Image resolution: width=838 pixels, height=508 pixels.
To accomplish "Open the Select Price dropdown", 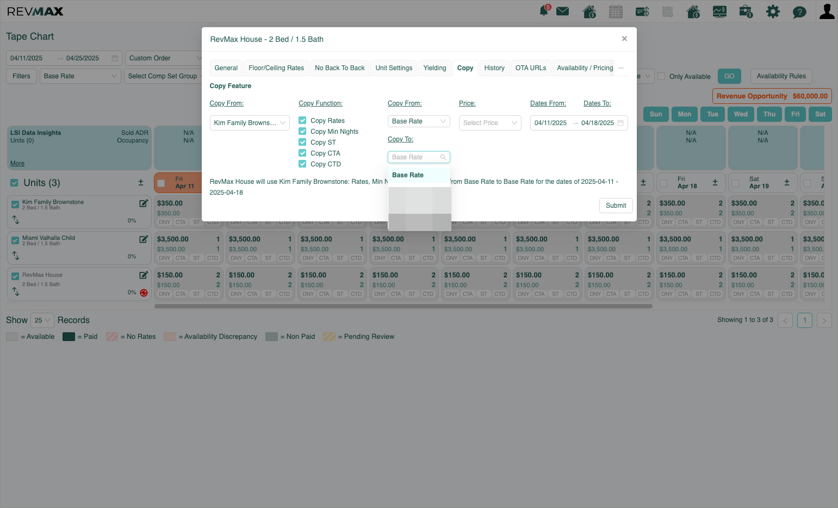I will (490, 123).
